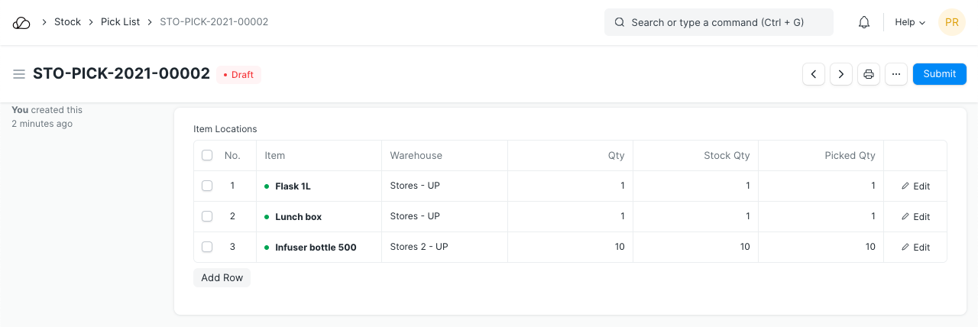Check the Flask 1L row checkbox
978x327 pixels.
pos(207,186)
